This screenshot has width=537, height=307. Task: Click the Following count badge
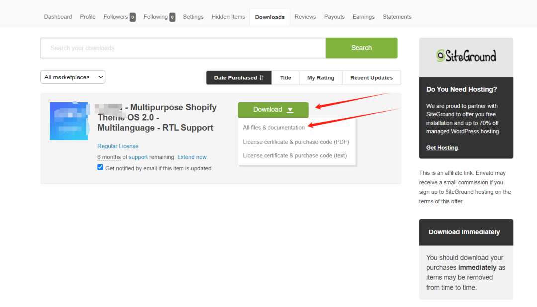(x=172, y=17)
